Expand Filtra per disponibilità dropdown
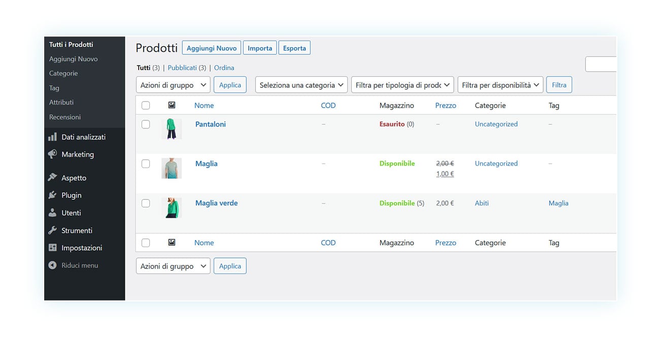This screenshot has width=660, height=339. pyautogui.click(x=501, y=85)
